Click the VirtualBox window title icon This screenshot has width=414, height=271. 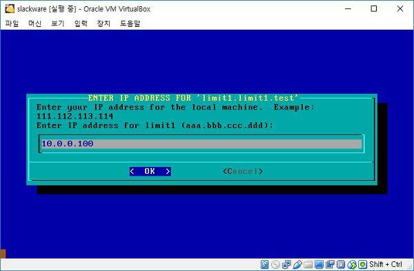pyautogui.click(x=10, y=9)
